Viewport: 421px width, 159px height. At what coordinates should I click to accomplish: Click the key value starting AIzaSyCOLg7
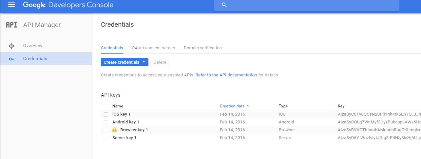click(379, 122)
